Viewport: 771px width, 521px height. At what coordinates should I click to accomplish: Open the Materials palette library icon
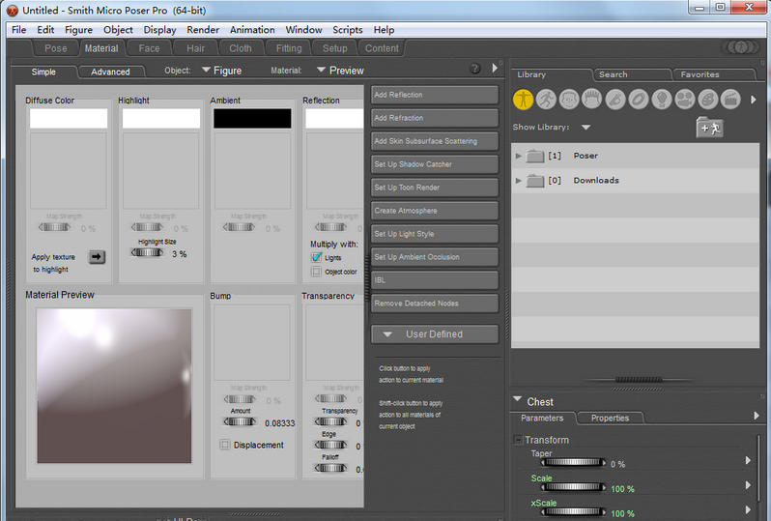pos(708,99)
